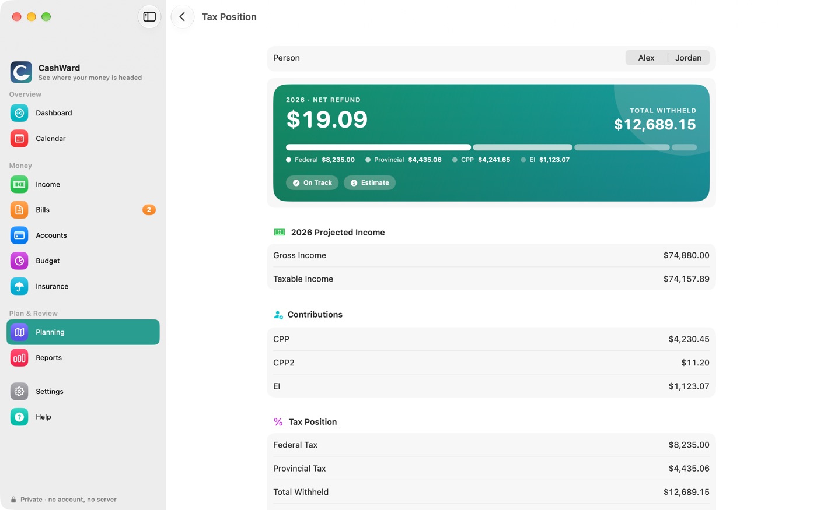Click the Settings gear icon

point(19,392)
